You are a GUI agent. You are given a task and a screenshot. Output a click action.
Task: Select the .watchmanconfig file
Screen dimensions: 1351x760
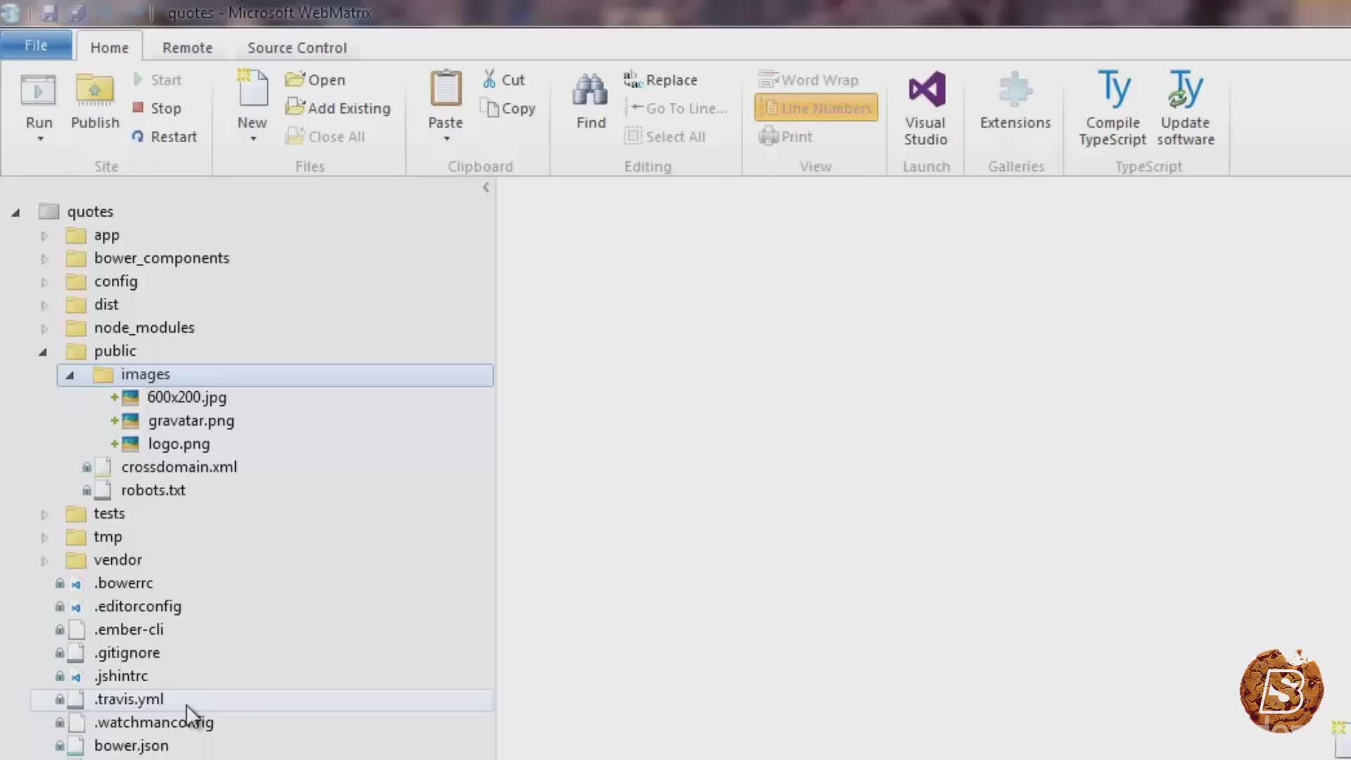point(153,723)
